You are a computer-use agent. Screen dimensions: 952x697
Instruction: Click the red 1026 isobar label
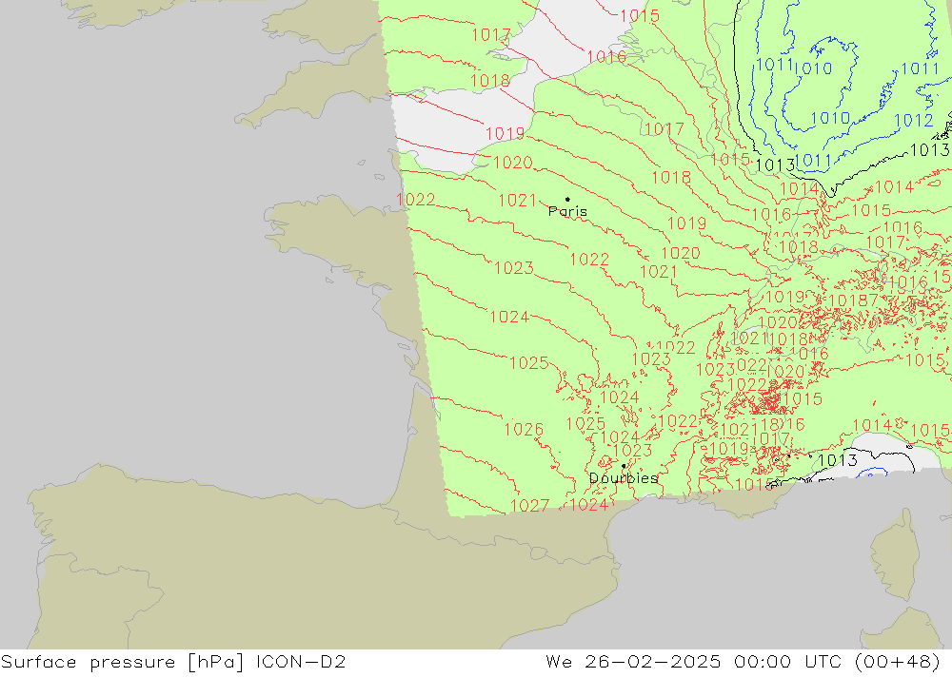[x=524, y=430]
